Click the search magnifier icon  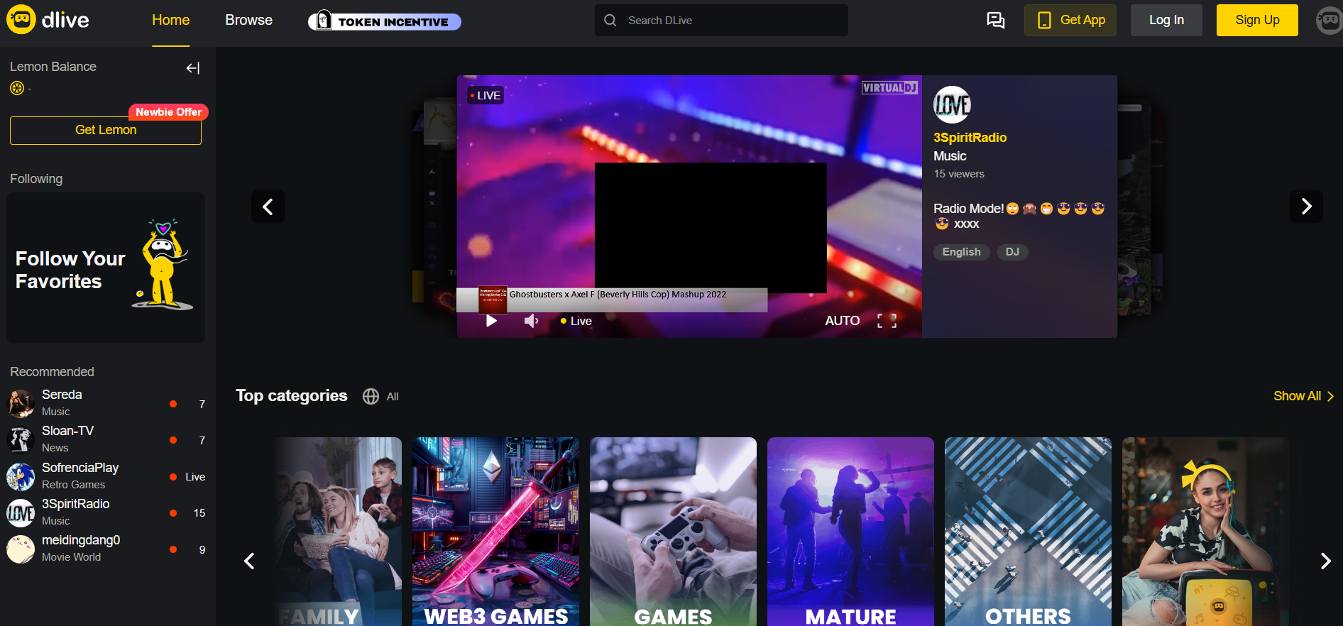click(x=610, y=21)
